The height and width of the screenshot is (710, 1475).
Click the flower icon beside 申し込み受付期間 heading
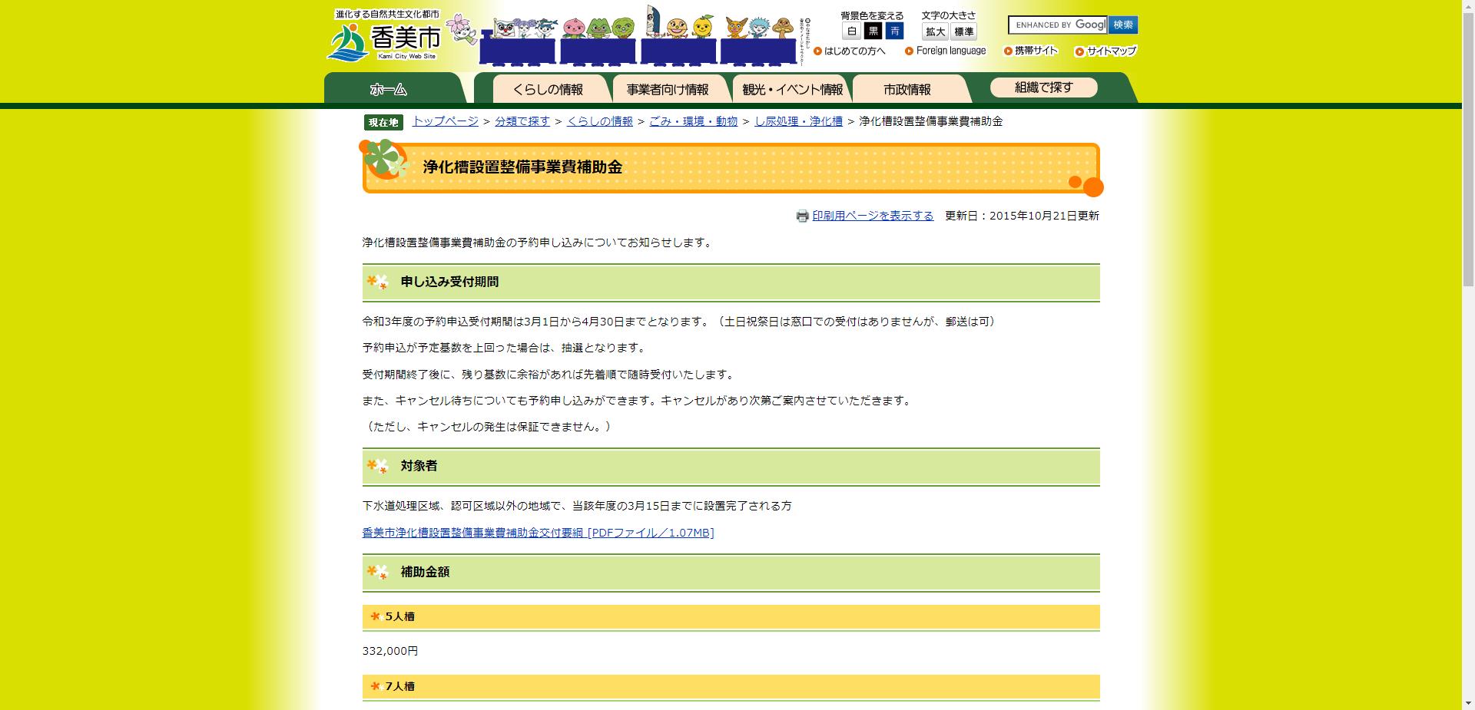[374, 282]
